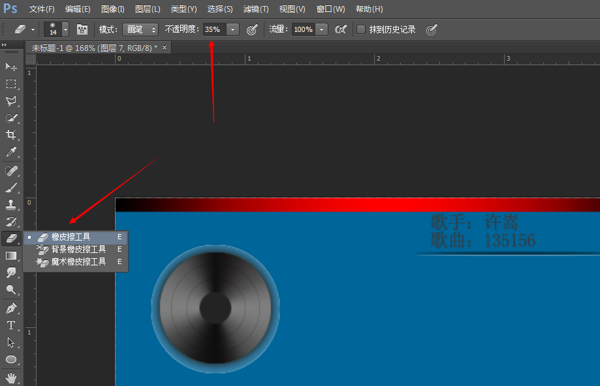600x386 pixels.
Task: Click the 流量 100% input field
Action: tap(304, 29)
